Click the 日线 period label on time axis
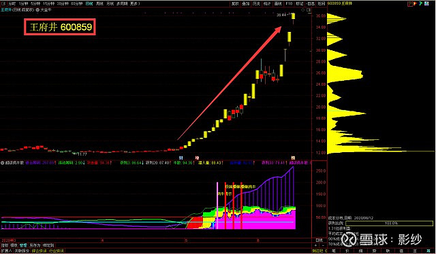Image resolution: width=436 pixels, height=254 pixels. (x=320, y=240)
